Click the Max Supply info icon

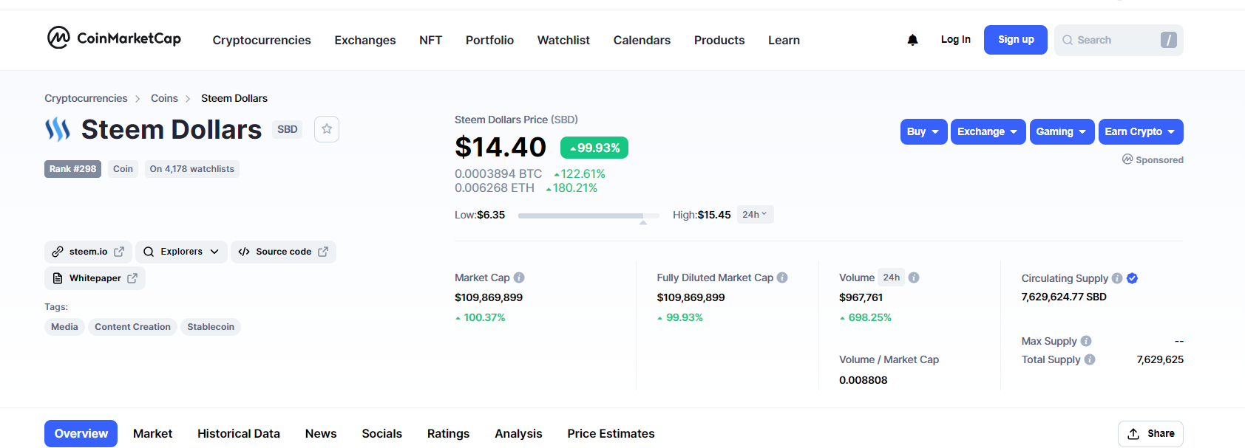[x=1086, y=341]
